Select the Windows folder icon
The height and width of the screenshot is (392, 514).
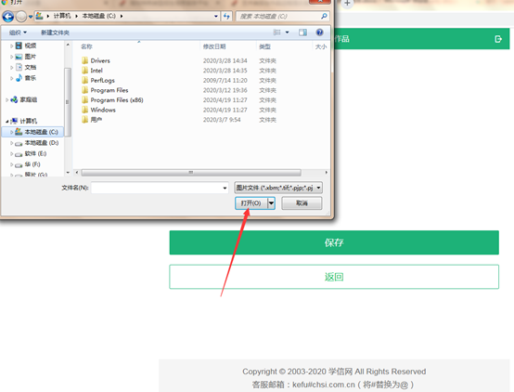point(85,110)
